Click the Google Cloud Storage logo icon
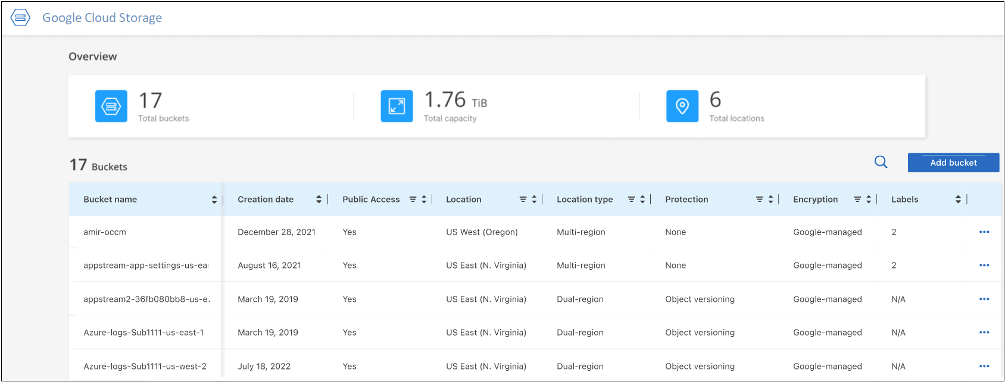This screenshot has height=382, width=1005. (x=20, y=18)
